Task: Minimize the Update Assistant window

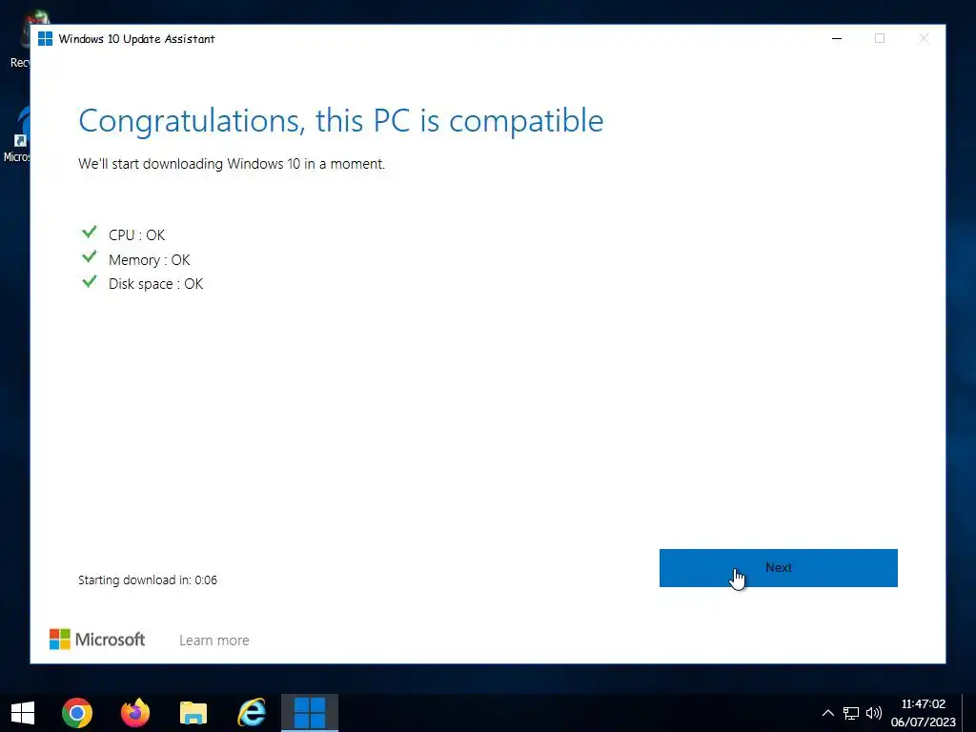Action: coord(837,38)
